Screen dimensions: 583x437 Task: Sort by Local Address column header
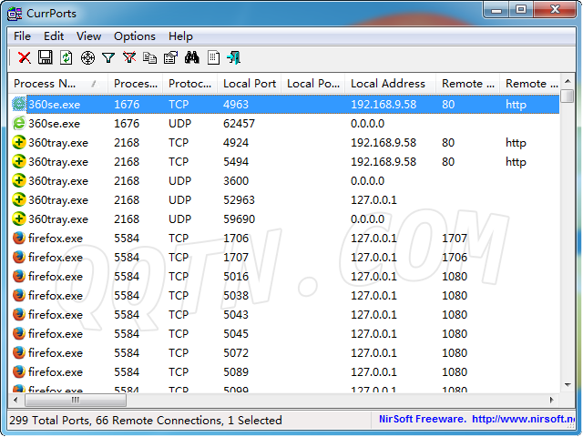[387, 84]
